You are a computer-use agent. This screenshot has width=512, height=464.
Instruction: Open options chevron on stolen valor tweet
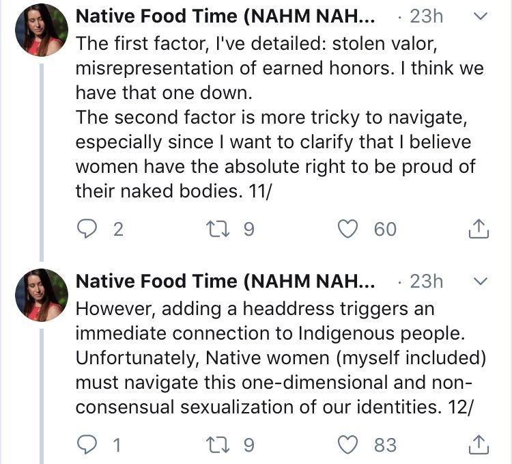coord(481,17)
